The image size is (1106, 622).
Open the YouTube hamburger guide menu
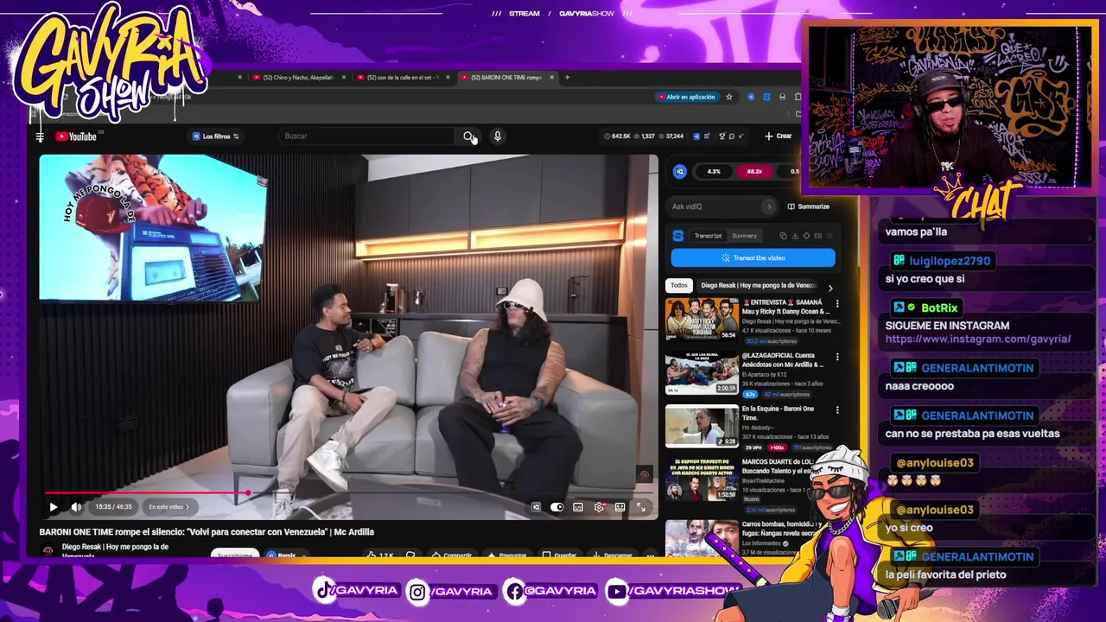click(40, 136)
